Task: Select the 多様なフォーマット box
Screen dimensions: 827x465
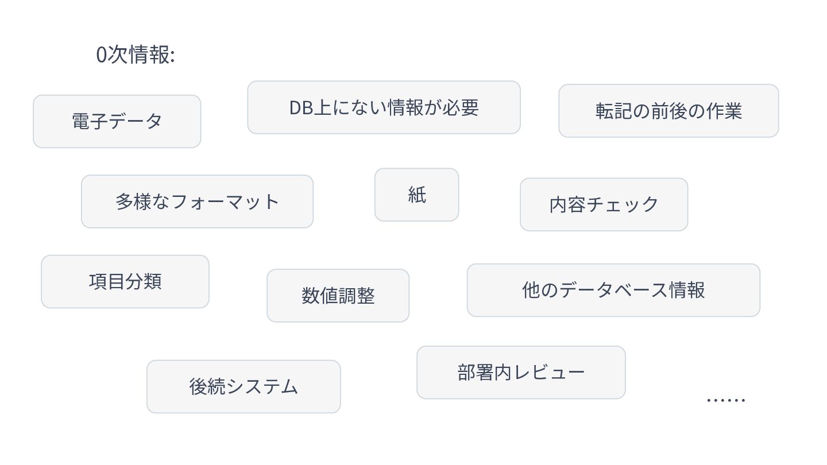Action: (197, 201)
